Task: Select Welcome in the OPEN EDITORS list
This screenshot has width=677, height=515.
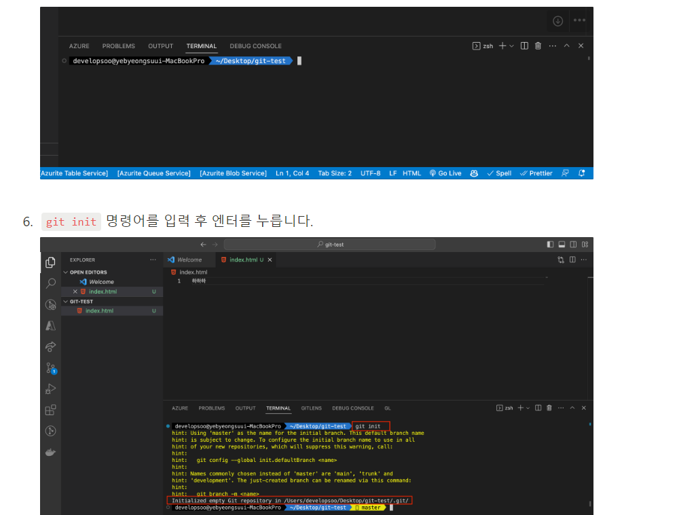Action: tap(112, 282)
